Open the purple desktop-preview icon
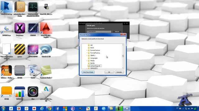Screen dimensions: 199x111 [x=33, y=49]
